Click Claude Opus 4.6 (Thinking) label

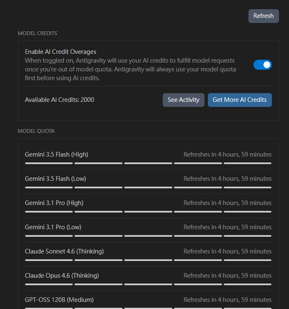[62, 276]
